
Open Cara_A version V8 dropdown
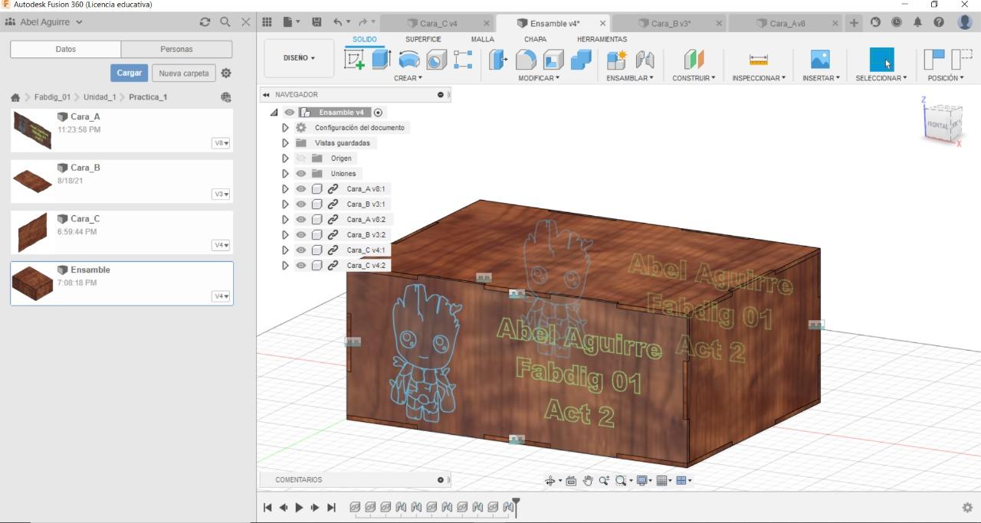[x=221, y=143]
